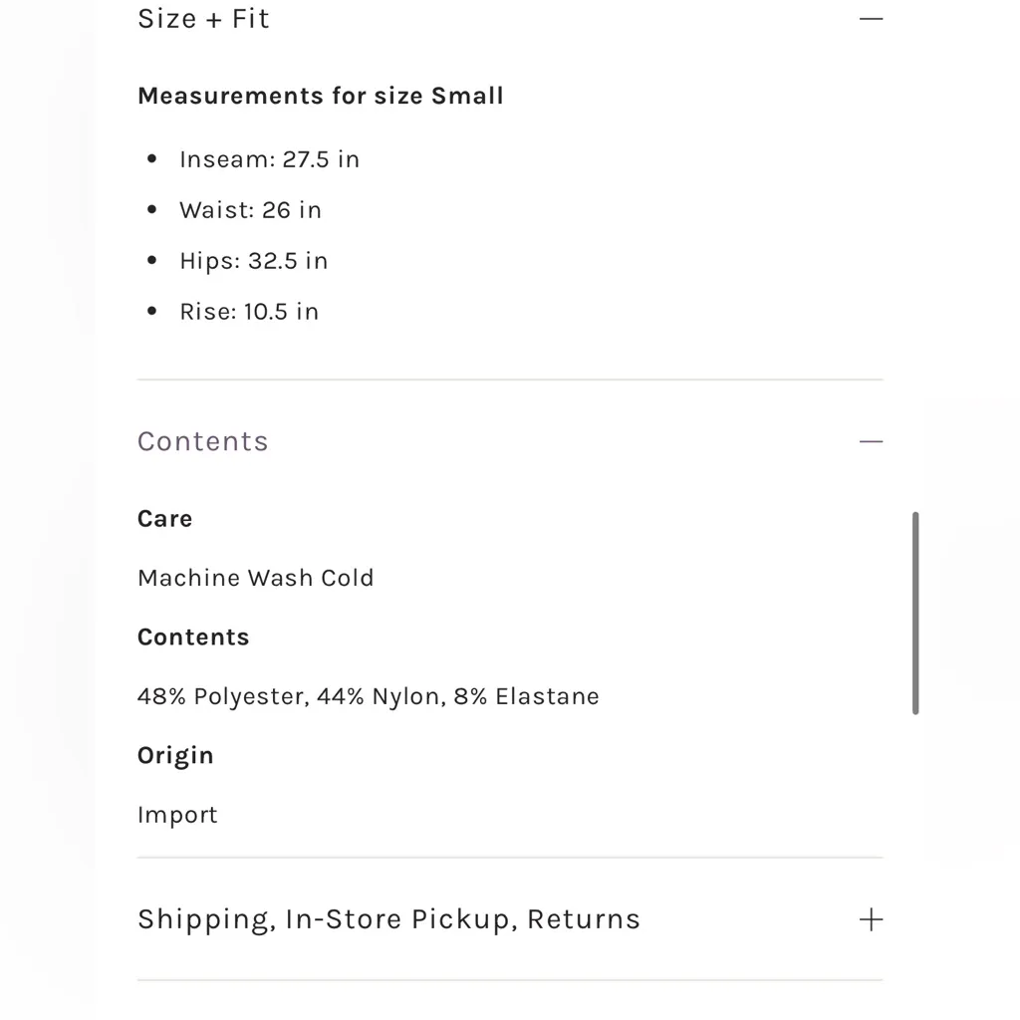Image resolution: width=1020 pixels, height=1020 pixels.
Task: Select the Machine Wash Cold text
Action: point(256,578)
